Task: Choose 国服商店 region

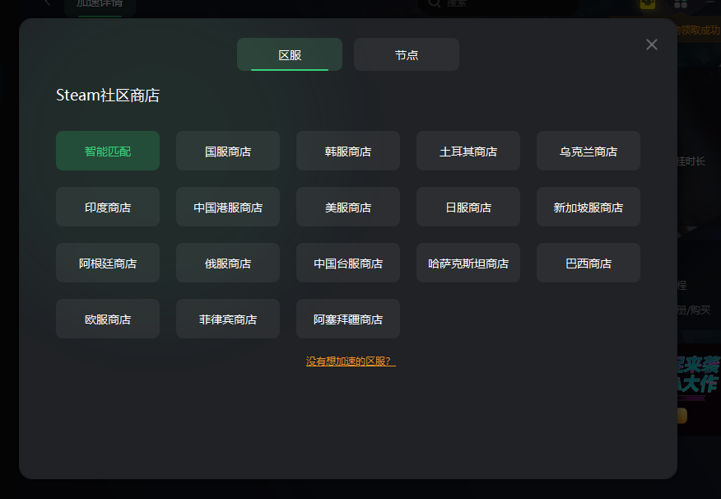Action: tap(228, 151)
